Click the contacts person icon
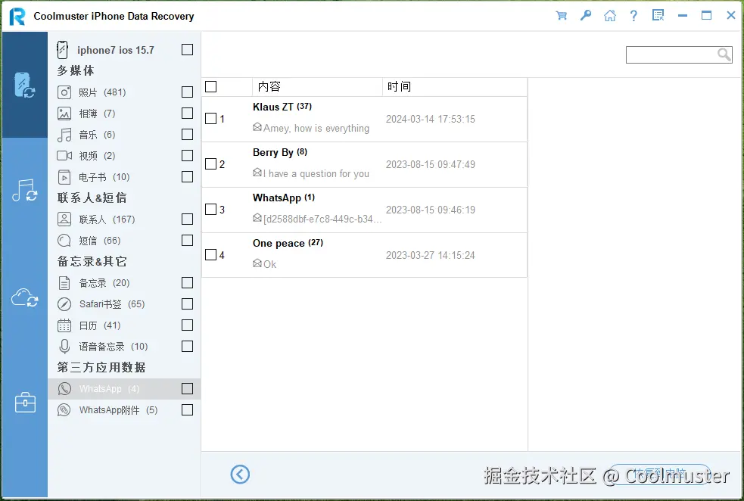 64,219
